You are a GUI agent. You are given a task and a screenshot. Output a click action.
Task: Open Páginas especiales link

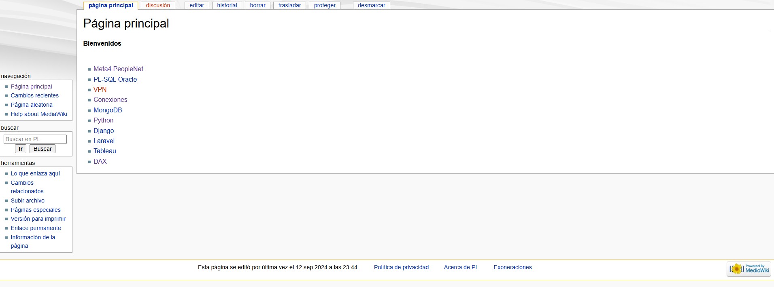tap(36, 210)
